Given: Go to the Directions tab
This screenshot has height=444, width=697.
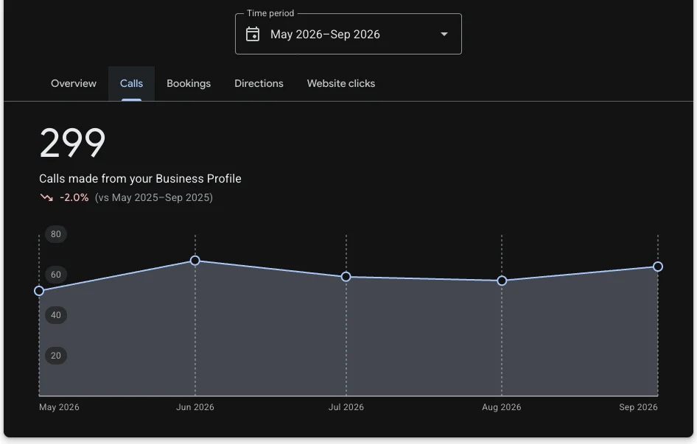Looking at the screenshot, I should click(x=259, y=83).
